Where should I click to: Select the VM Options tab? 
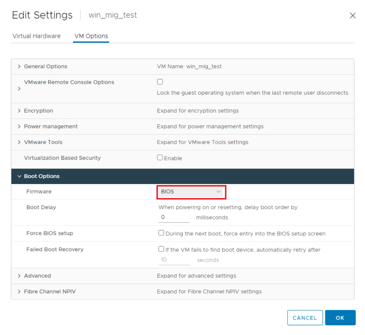click(91, 36)
